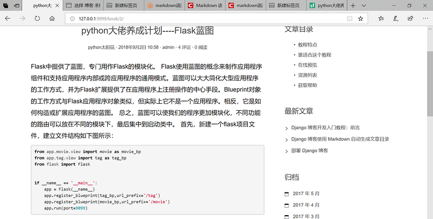This screenshot has width=433, height=219.
Task: Open the favorites hub
Action: (x=381, y=18)
